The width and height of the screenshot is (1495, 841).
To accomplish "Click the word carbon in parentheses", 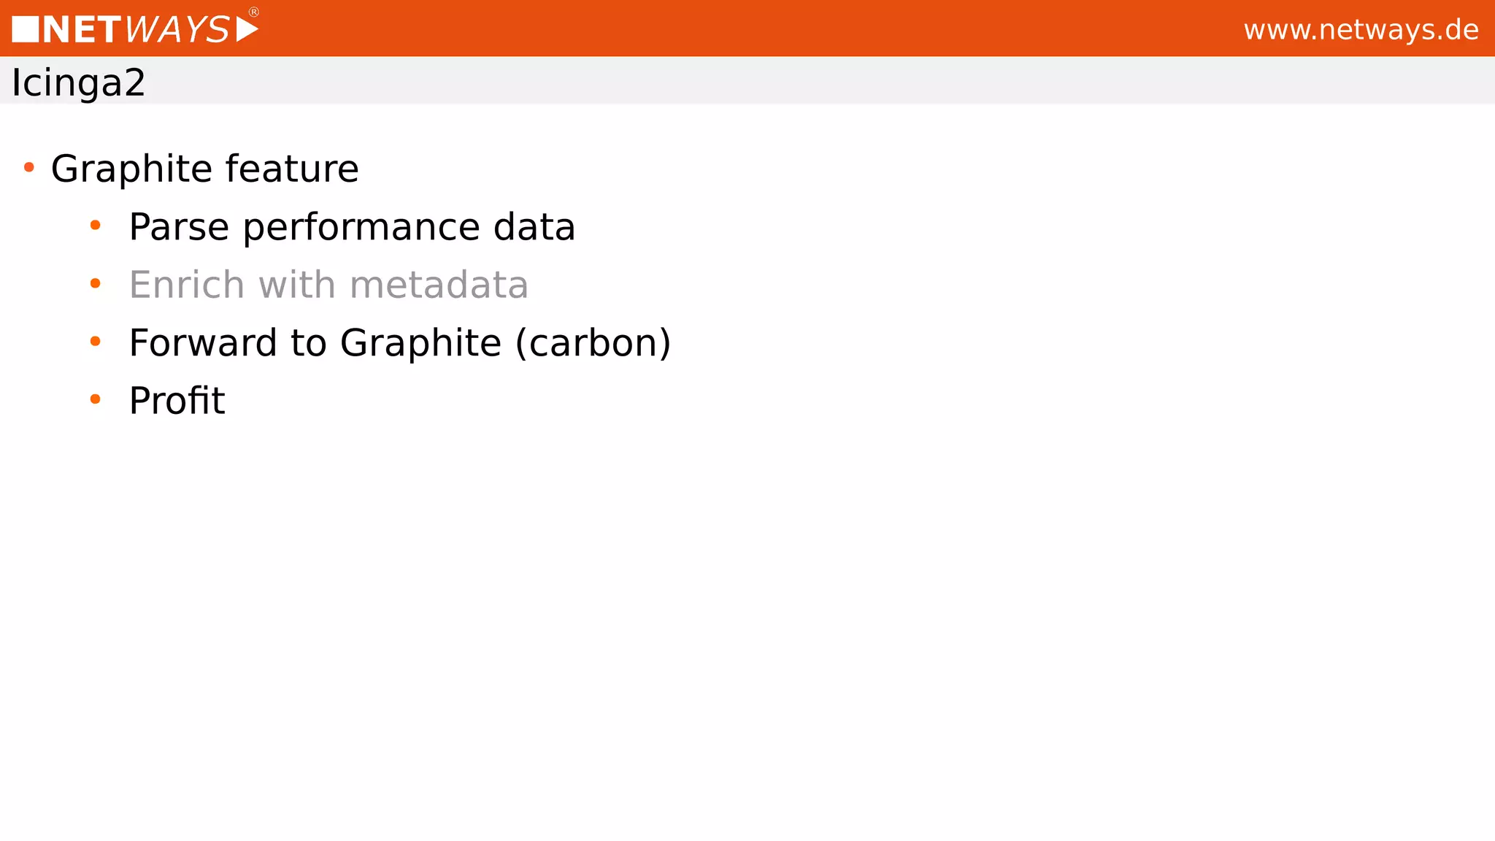I will 593,342.
